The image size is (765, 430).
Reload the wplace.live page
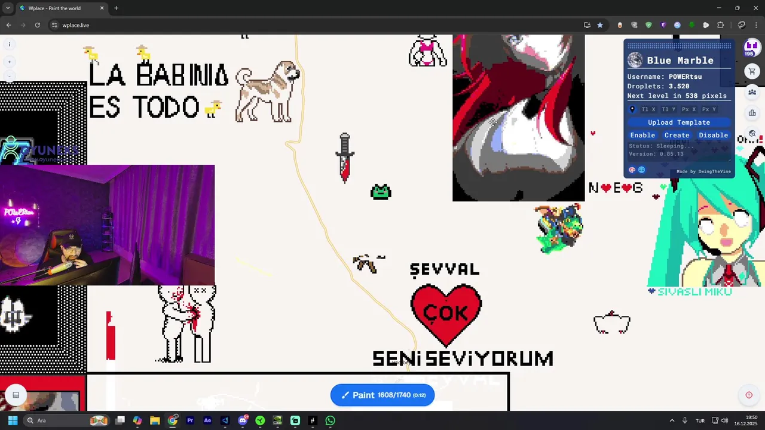37,25
